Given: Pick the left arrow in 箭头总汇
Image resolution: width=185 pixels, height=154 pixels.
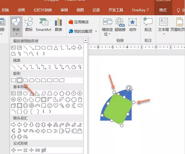Looking at the screenshot, I should coord(19,125).
